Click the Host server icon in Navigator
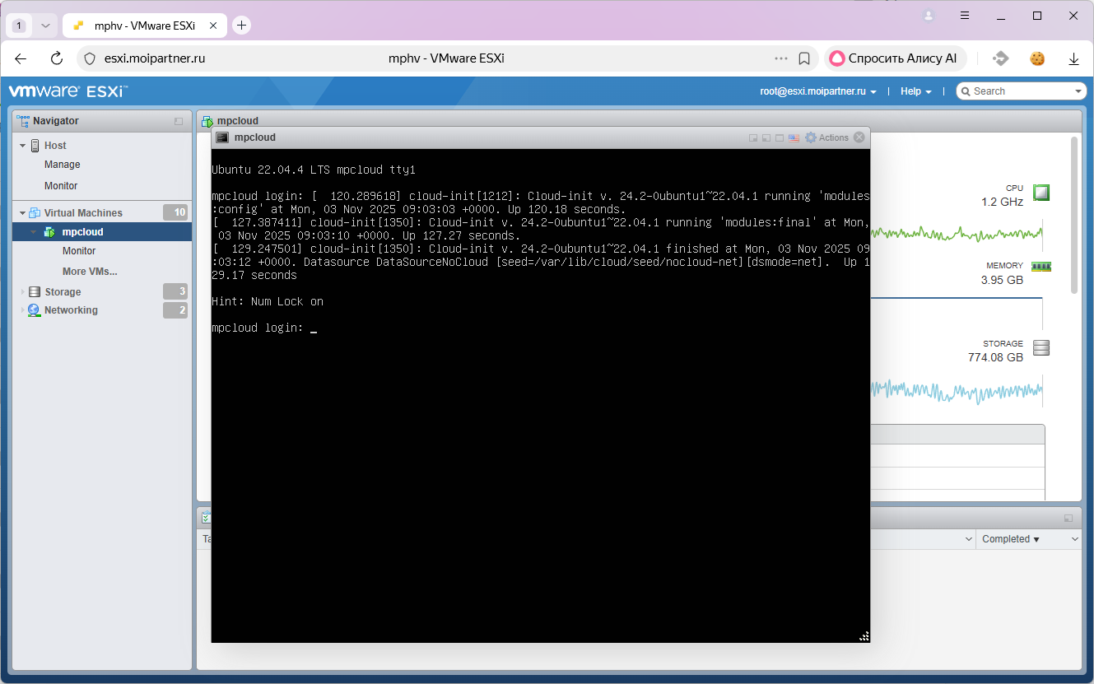 pyautogui.click(x=35, y=146)
